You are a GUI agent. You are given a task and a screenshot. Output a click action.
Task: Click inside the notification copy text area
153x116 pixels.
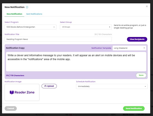point(76,61)
